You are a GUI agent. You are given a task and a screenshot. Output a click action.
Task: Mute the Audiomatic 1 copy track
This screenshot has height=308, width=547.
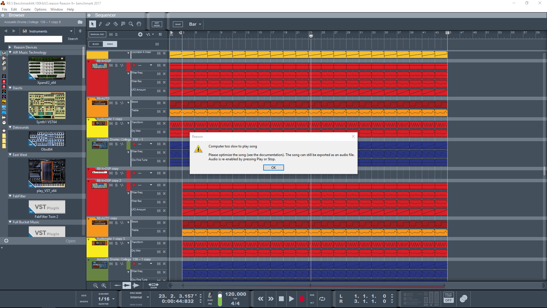coord(111,124)
